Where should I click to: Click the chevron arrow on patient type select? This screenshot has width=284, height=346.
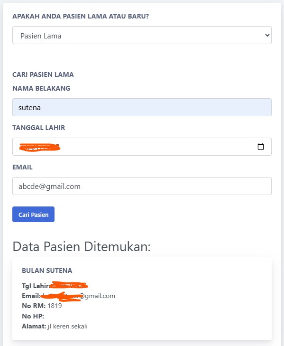(x=267, y=35)
